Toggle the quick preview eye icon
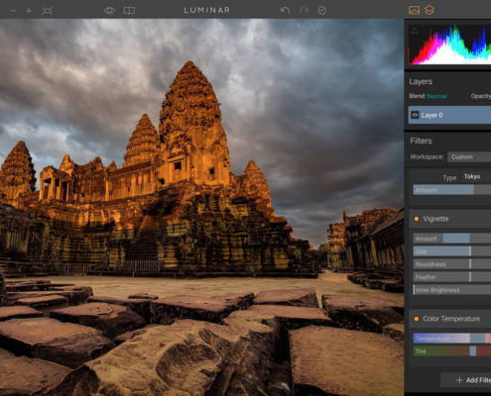 (x=109, y=11)
